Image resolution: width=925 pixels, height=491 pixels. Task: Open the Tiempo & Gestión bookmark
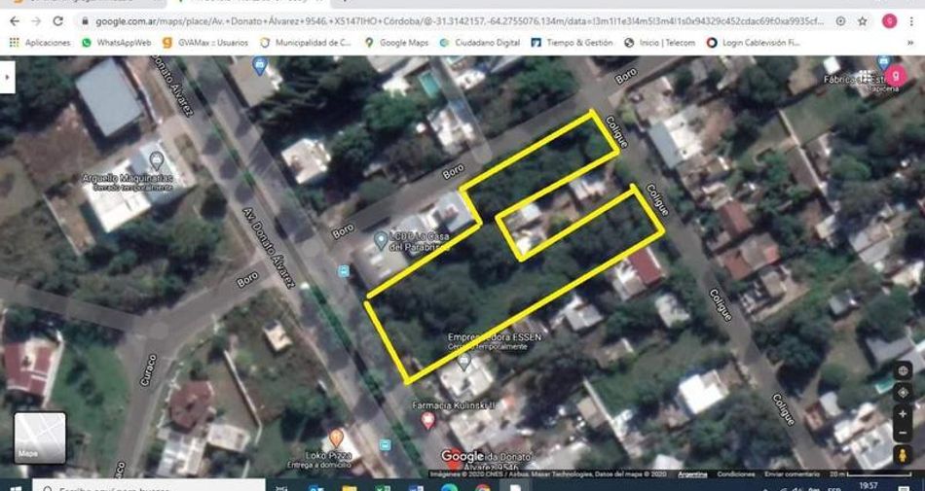tap(572, 43)
